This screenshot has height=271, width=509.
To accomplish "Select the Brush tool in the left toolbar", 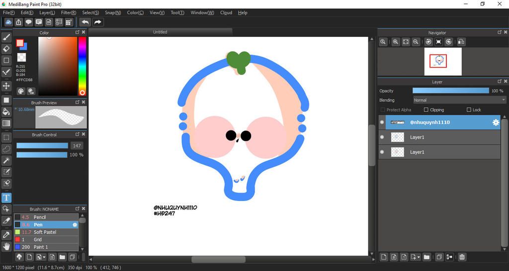I will tap(6, 37).
